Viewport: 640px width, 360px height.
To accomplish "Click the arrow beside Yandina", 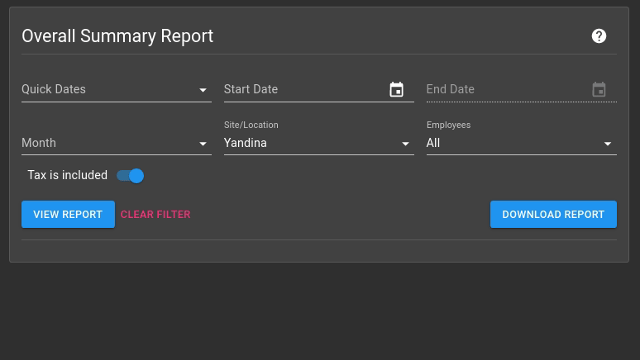I will tap(405, 144).
